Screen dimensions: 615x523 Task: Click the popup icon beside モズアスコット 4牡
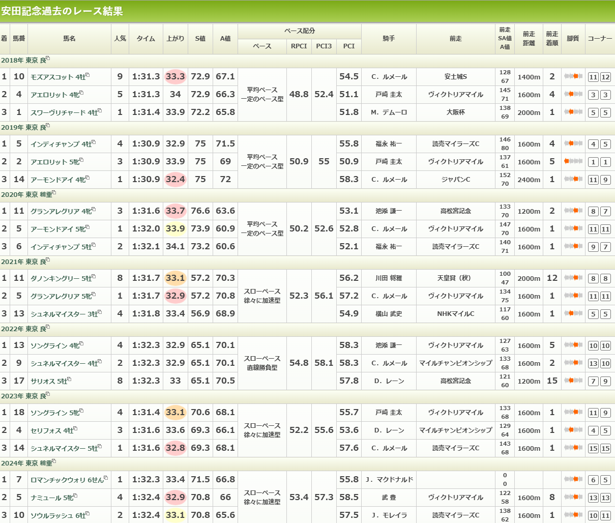point(87,75)
